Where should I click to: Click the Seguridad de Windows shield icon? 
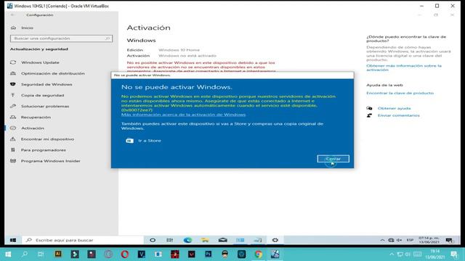(13, 84)
